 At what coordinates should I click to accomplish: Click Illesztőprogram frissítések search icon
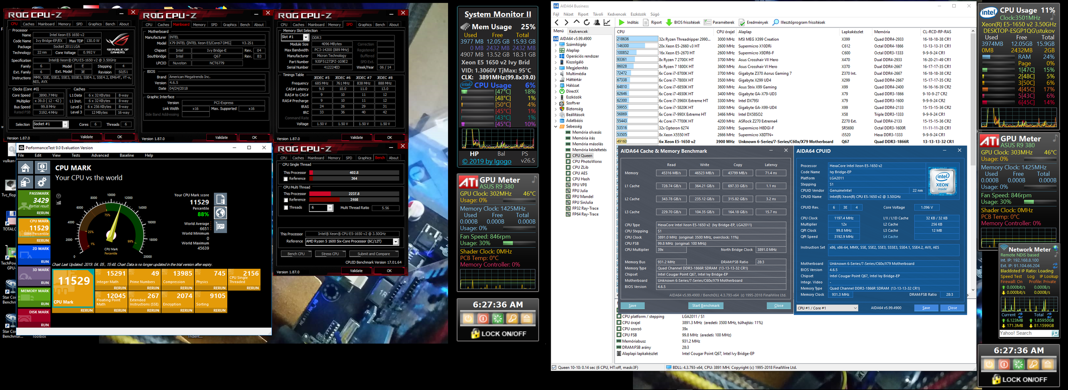coord(776,22)
